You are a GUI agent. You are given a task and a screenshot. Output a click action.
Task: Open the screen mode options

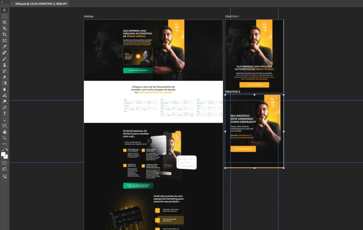point(5,169)
